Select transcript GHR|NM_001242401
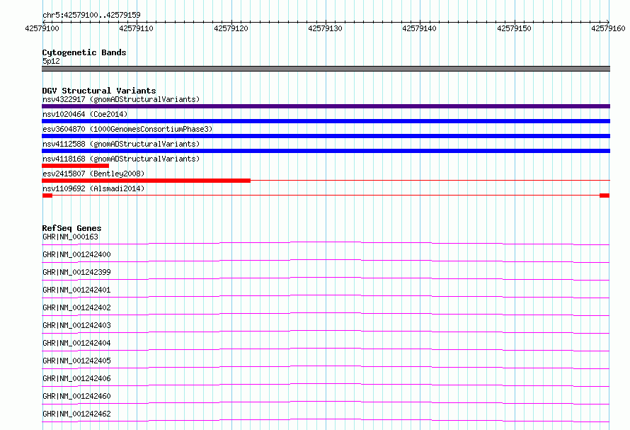Viewport: 630px width, 430px height. (x=76, y=290)
